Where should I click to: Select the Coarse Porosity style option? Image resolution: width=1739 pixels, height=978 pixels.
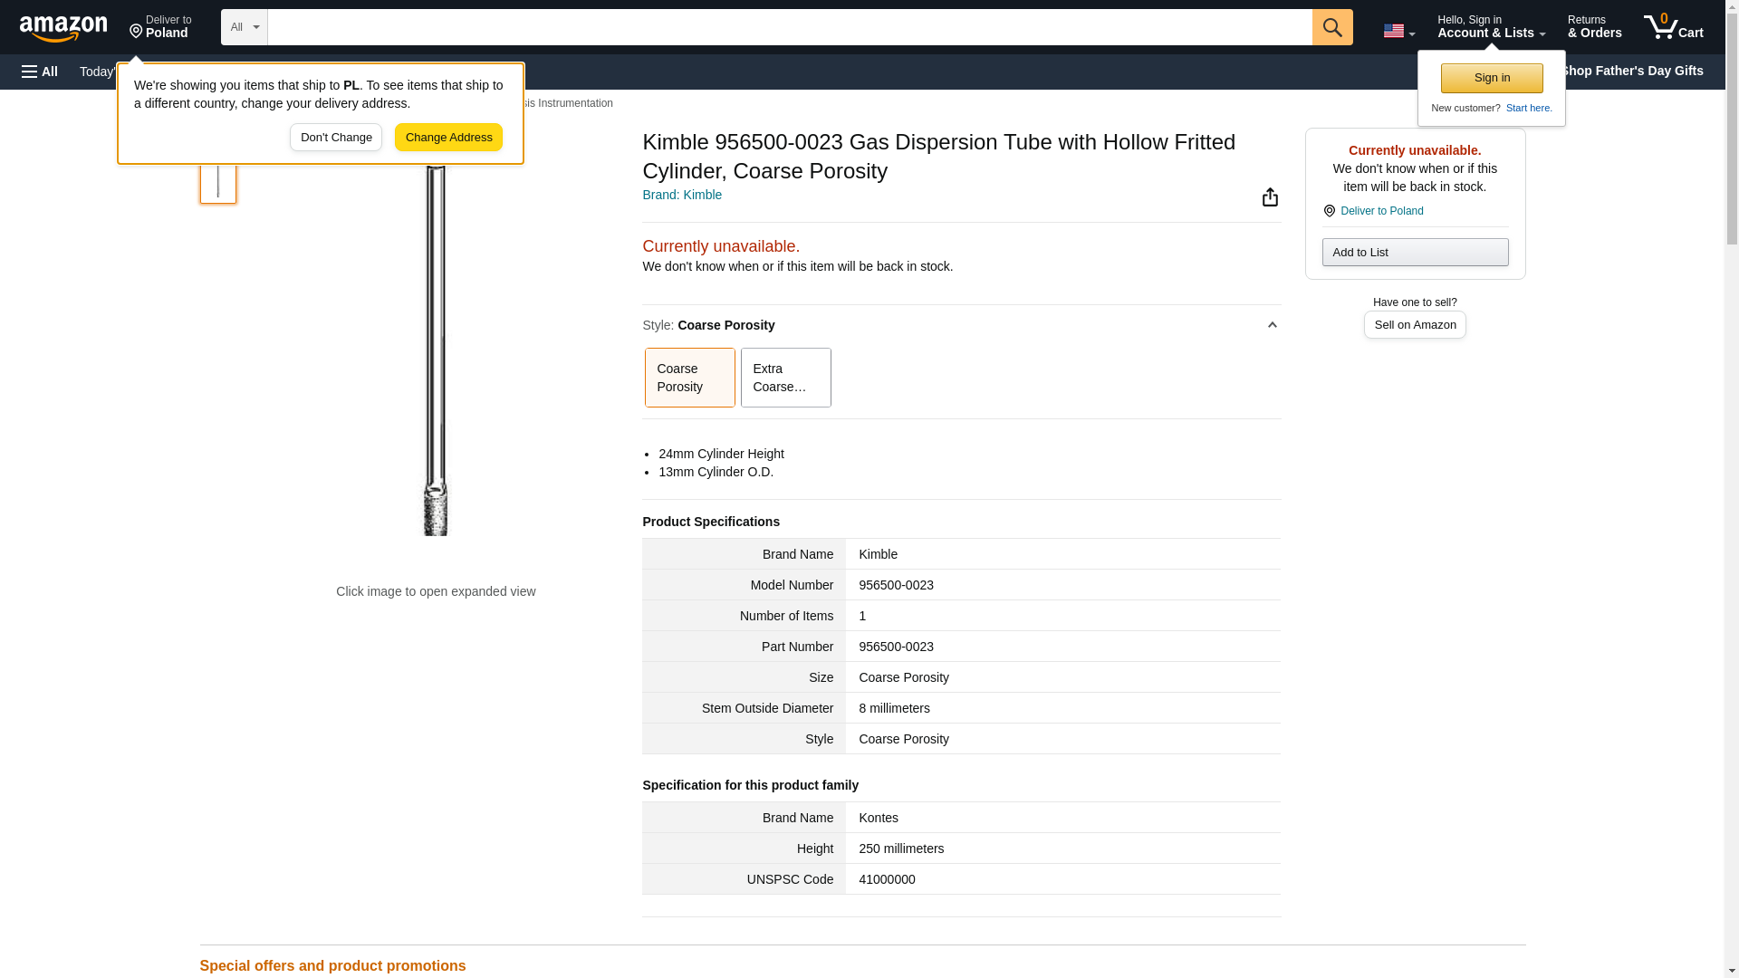click(x=689, y=378)
